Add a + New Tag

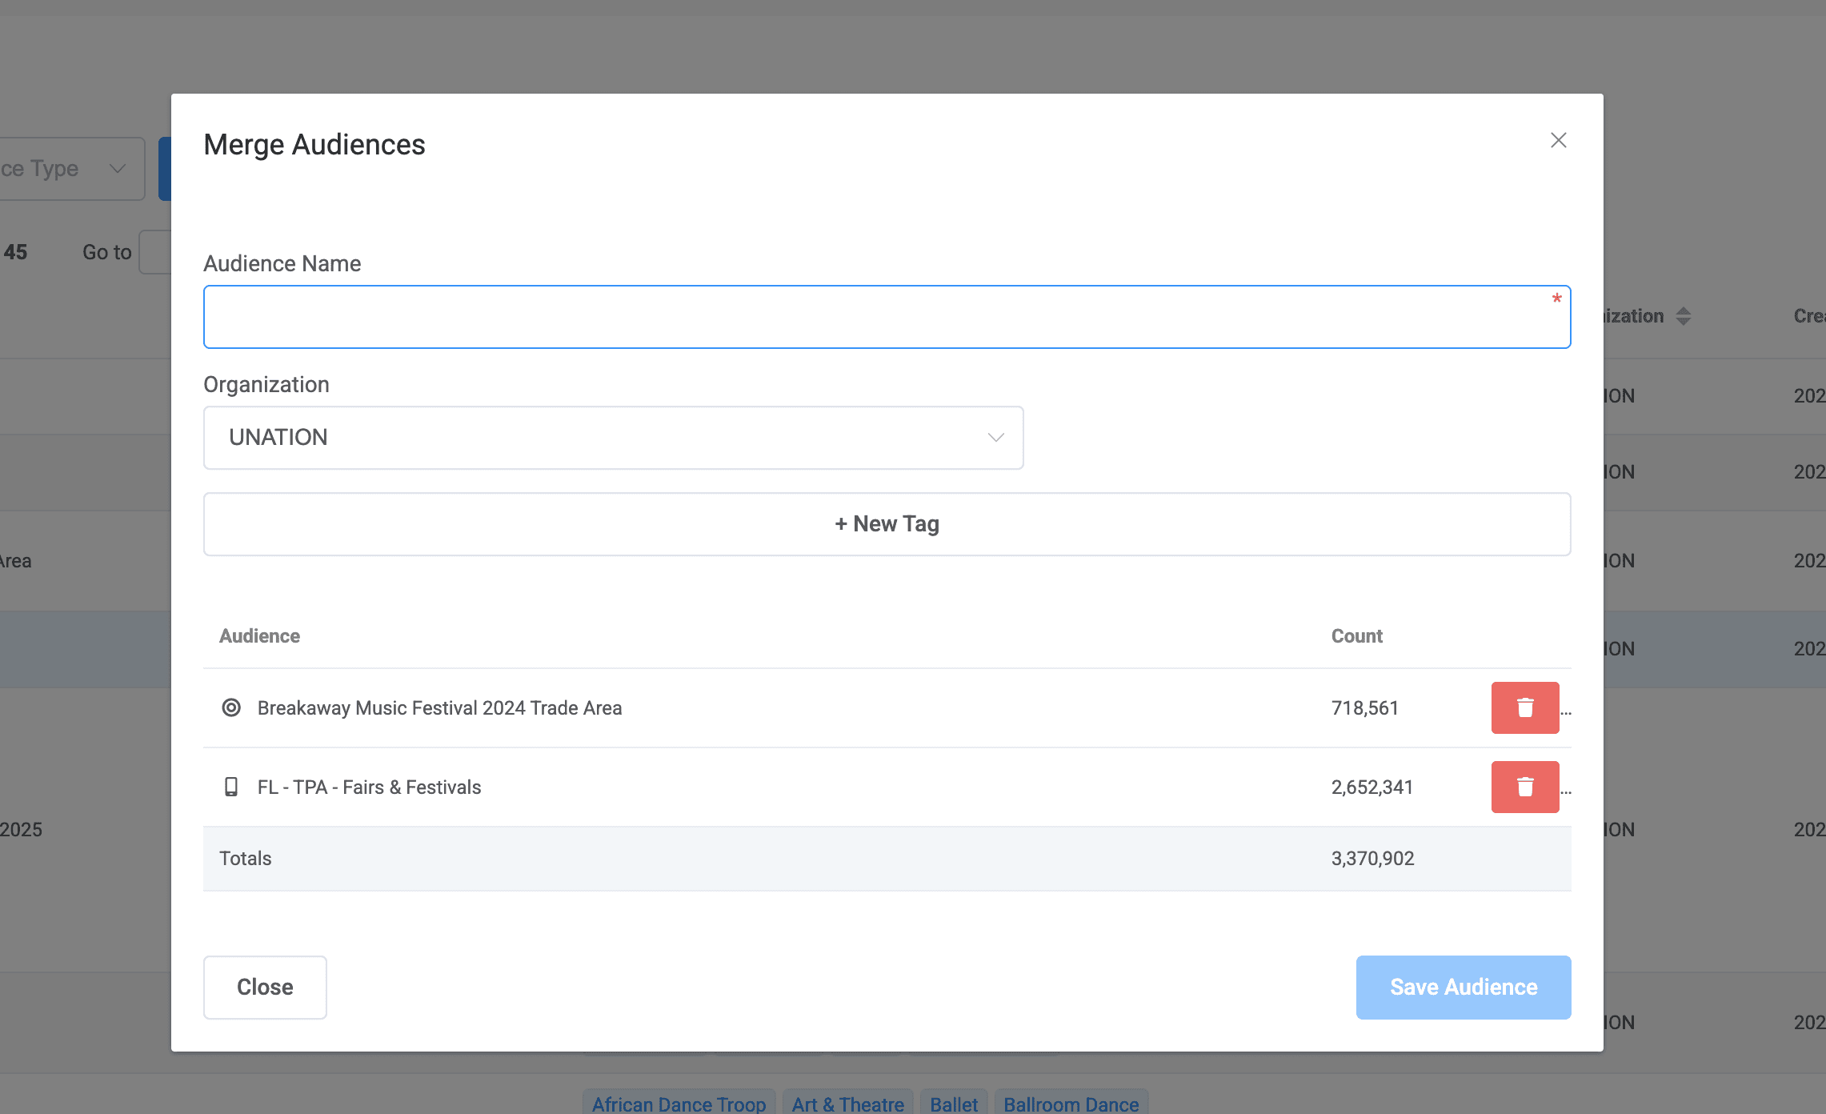pos(886,524)
